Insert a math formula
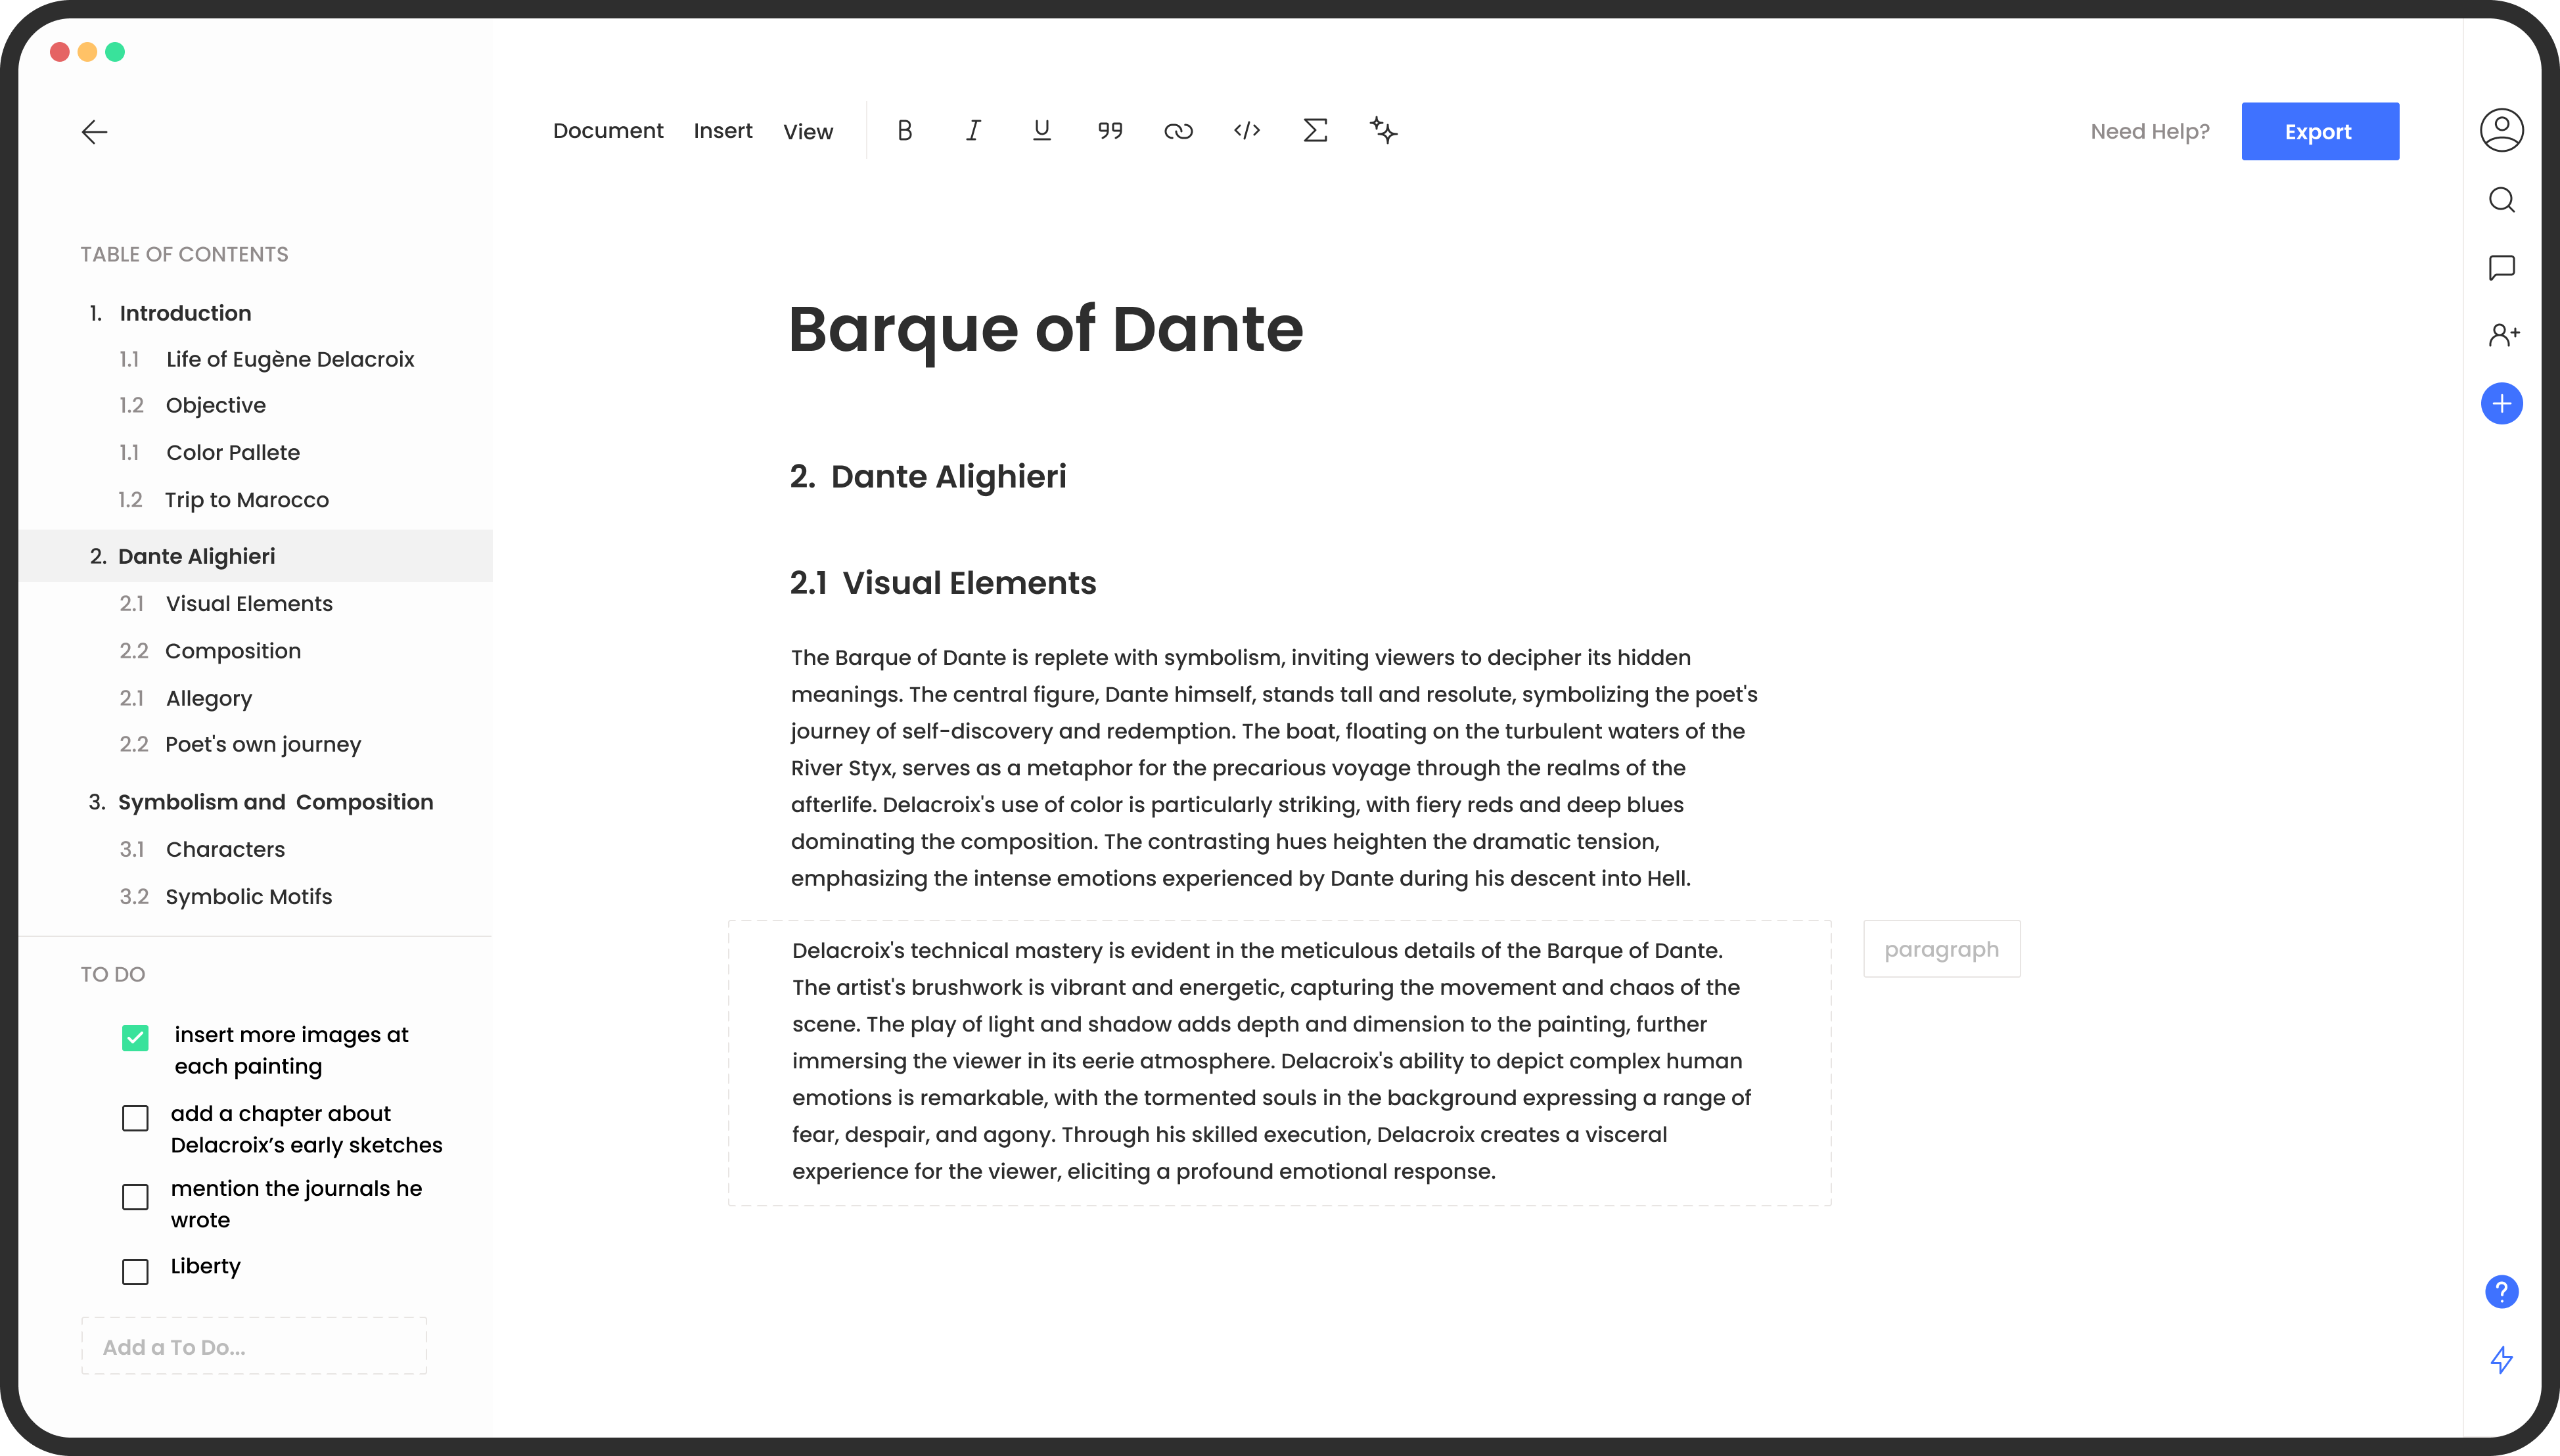The image size is (2560, 1456). point(1315,131)
